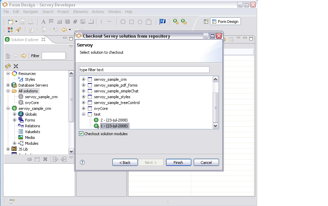
Task: Toggle the Checkout solution modules checkbox
Action: click(x=81, y=134)
